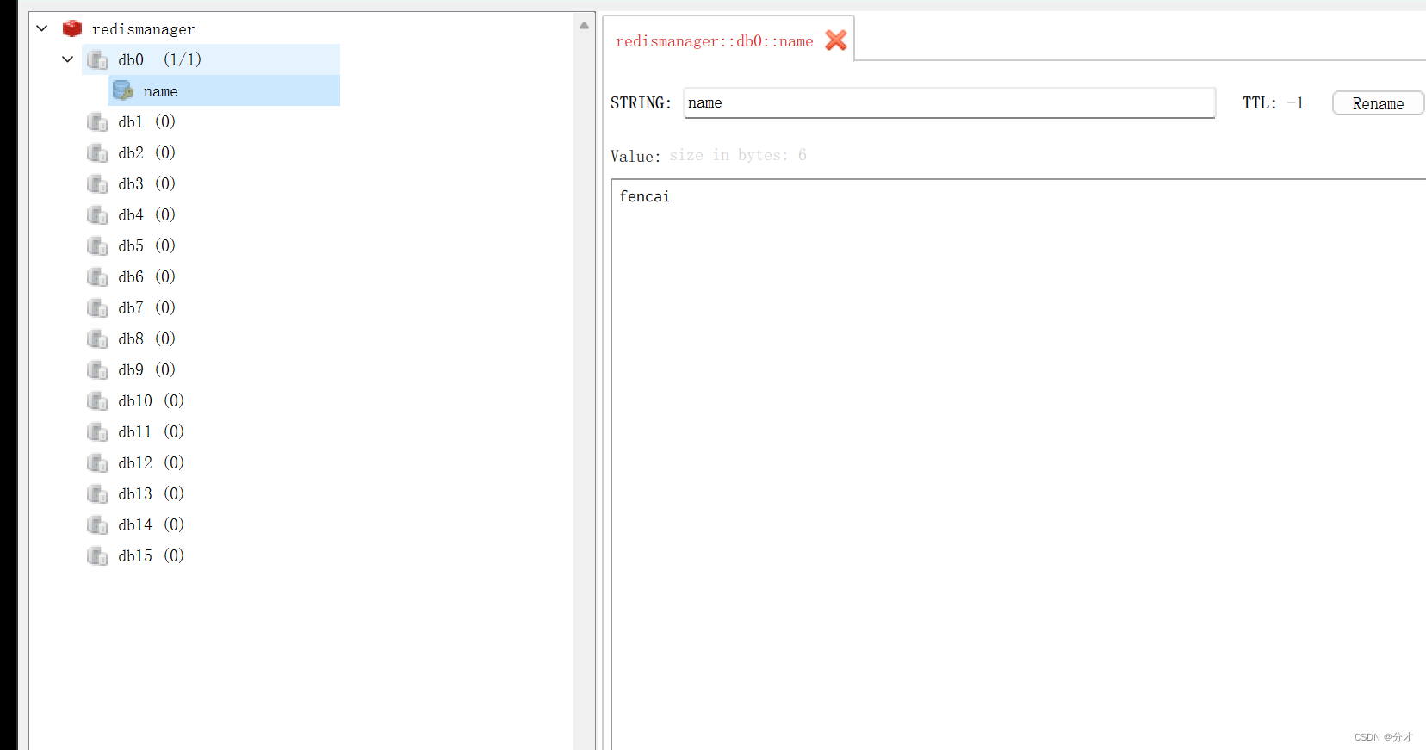1426x750 pixels.
Task: Select the db14 (0) label
Action: [x=152, y=524]
